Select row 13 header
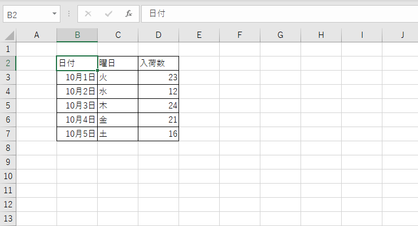 [x=8, y=219]
